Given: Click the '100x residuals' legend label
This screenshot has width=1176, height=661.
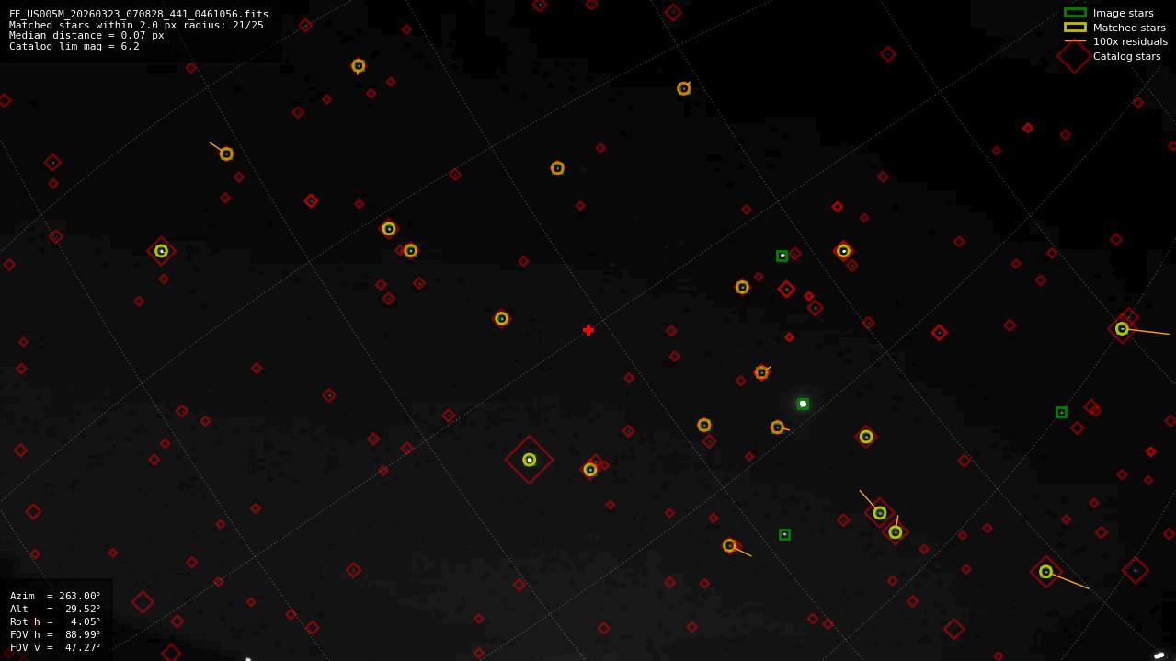Looking at the screenshot, I should (x=1130, y=41).
